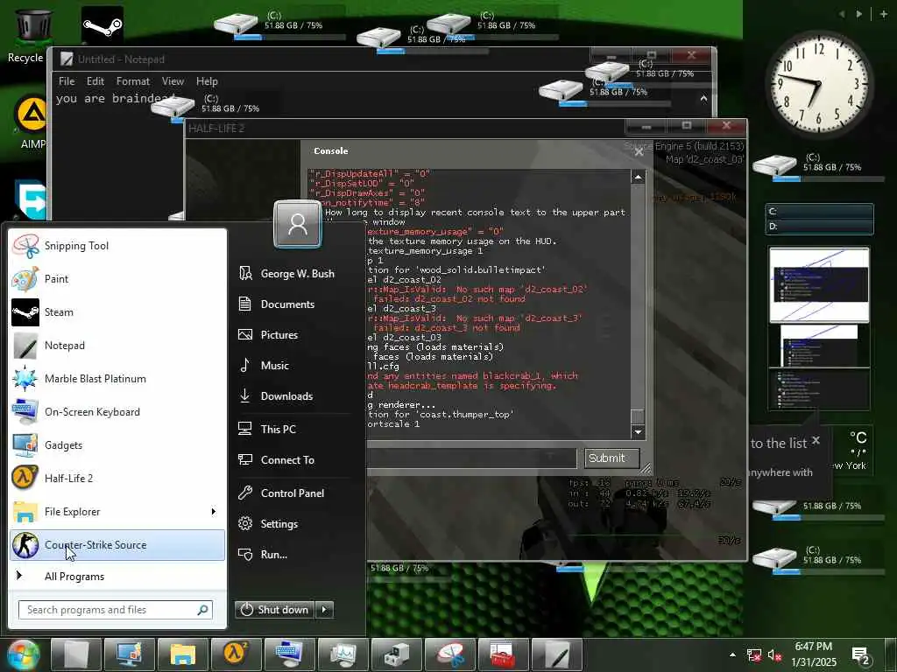Open the shut down options arrow
897x672 pixels.
click(324, 610)
